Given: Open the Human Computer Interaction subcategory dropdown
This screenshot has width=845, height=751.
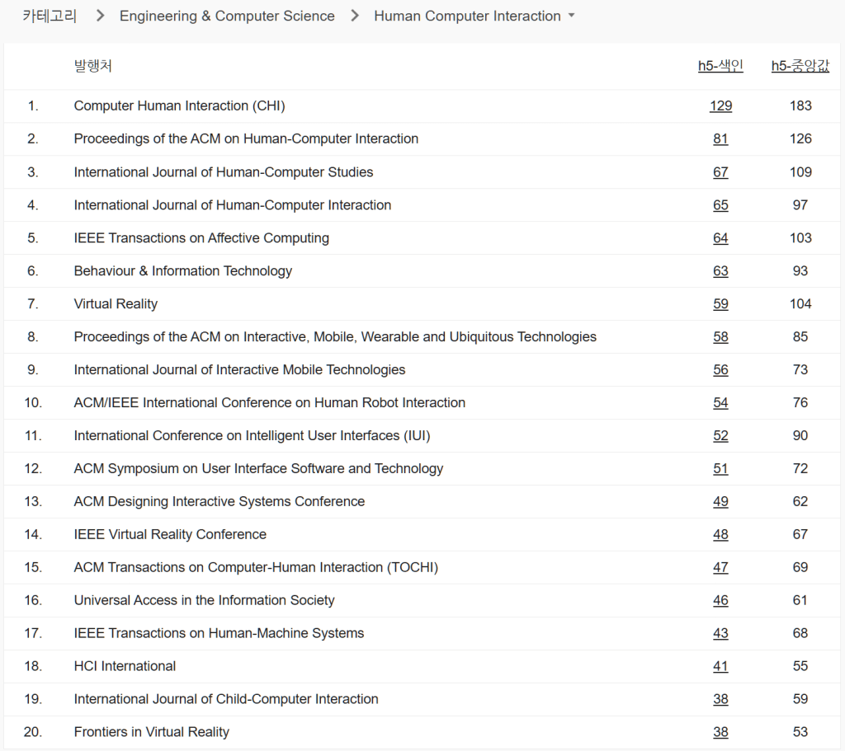Looking at the screenshot, I should coord(474,16).
